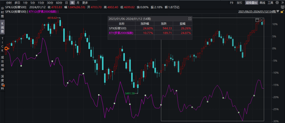Screen dimensions: 285x123
Task: Expand the date range dropdown arrow
Action: 277,12
